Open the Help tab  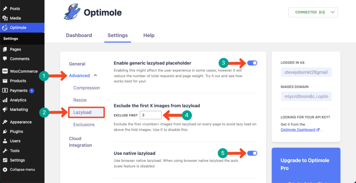coord(149,35)
